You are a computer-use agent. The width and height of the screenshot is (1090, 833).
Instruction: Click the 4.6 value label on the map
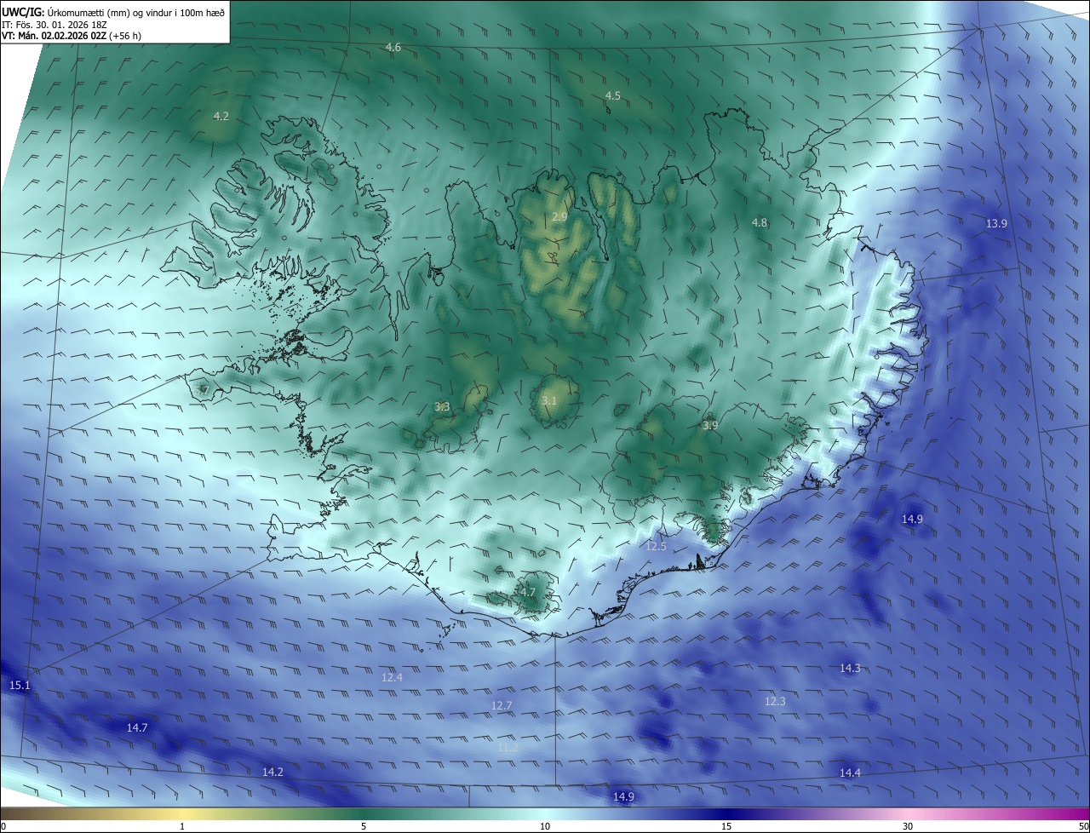tap(393, 48)
